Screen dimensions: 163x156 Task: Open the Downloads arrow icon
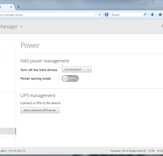[x=152, y=15]
